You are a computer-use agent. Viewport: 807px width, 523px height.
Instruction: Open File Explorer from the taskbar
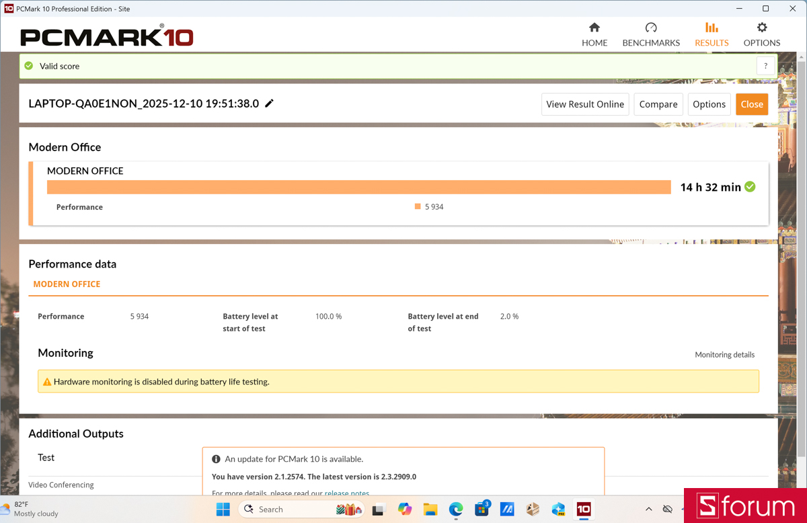tap(430, 510)
